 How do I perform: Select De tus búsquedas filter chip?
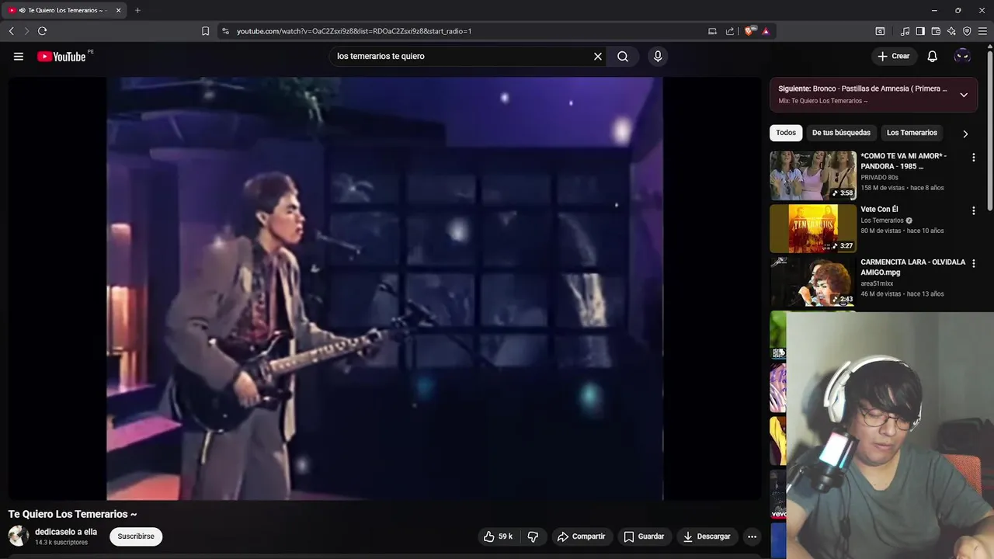(841, 133)
